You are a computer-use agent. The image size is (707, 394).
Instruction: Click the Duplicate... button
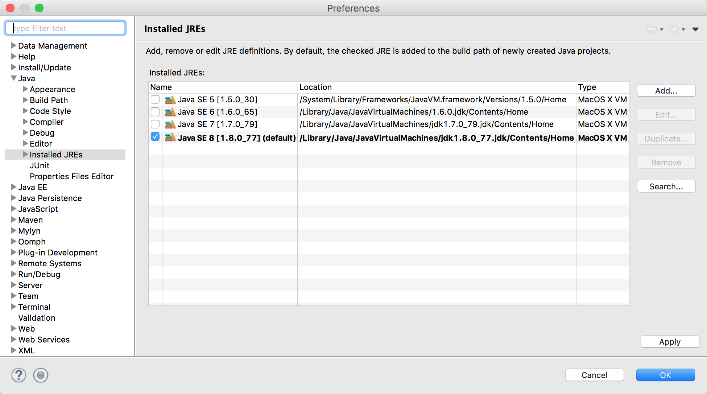(666, 139)
